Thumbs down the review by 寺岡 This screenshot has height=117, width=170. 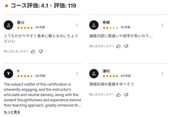point(126,46)
